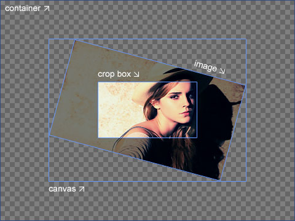Click the rotated image's rightmost corner
The width and height of the screenshot is (295, 221).
click(246, 85)
